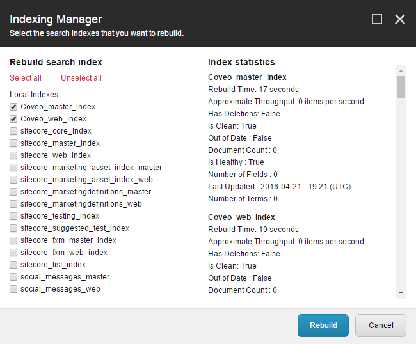The height and width of the screenshot is (344, 416).
Task: Tick sitecore_marketingdefinitions_master checkbox
Action: click(13, 192)
